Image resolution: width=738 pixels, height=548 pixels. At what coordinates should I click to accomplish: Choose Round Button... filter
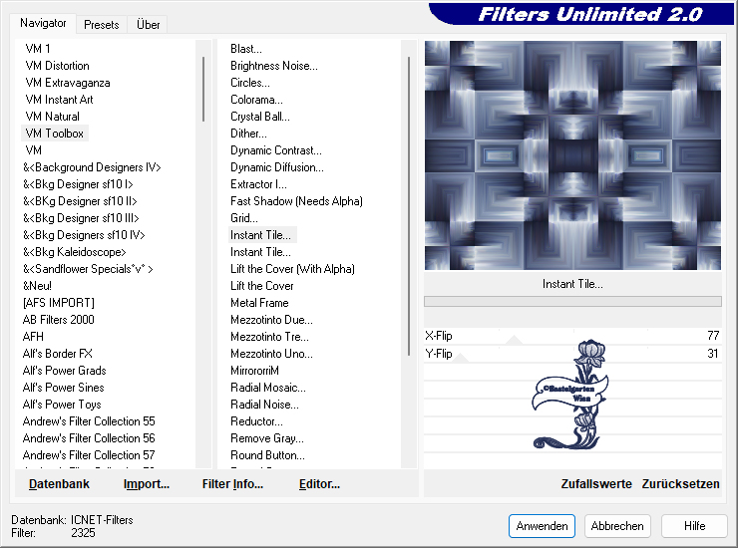point(267,455)
